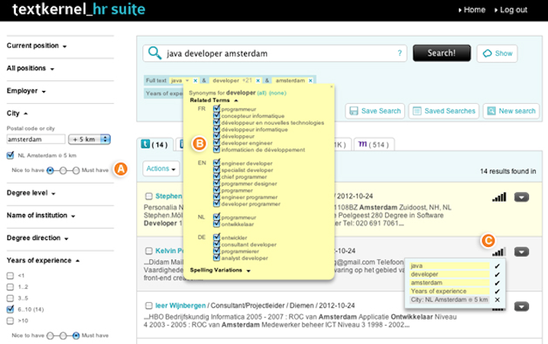Uncheck the synonym ontwikkelaar under NL
The image size is (548, 344).
[217, 224]
